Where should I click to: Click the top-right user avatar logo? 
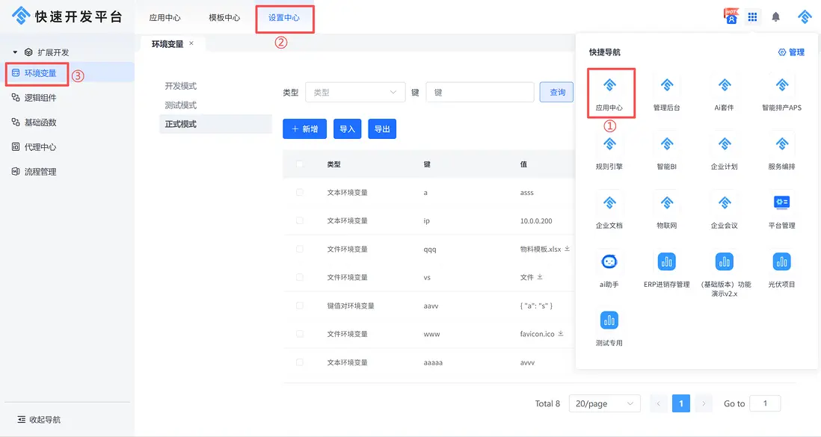(805, 16)
